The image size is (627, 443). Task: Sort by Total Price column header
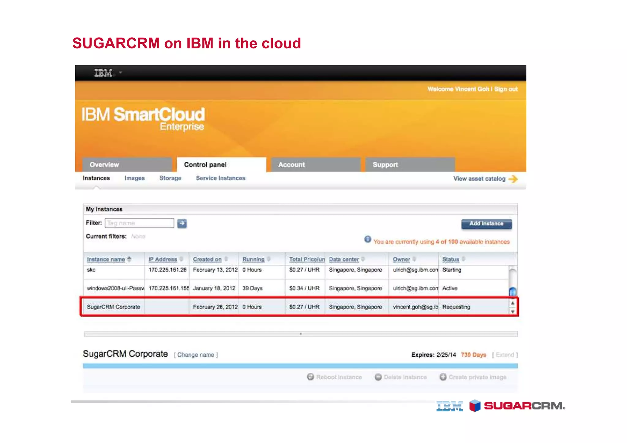tap(307, 260)
